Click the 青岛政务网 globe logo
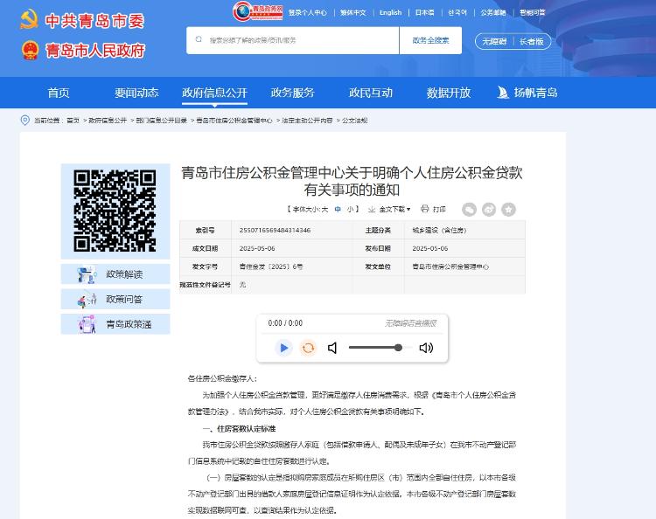The height and width of the screenshot is (519, 656). pyautogui.click(x=258, y=11)
